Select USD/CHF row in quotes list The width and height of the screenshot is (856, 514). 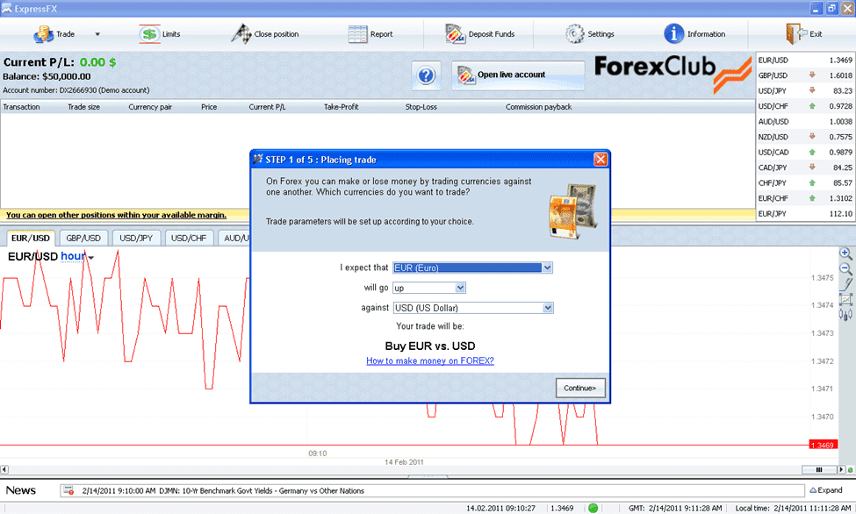pos(805,106)
